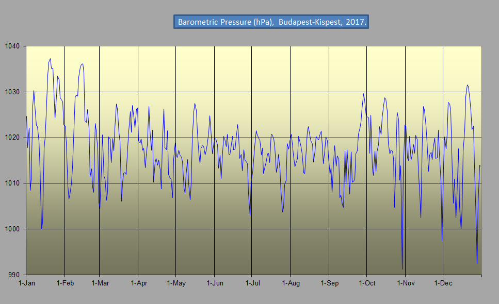Select the 1-Apr date label
The image size is (499, 304).
pyautogui.click(x=138, y=283)
